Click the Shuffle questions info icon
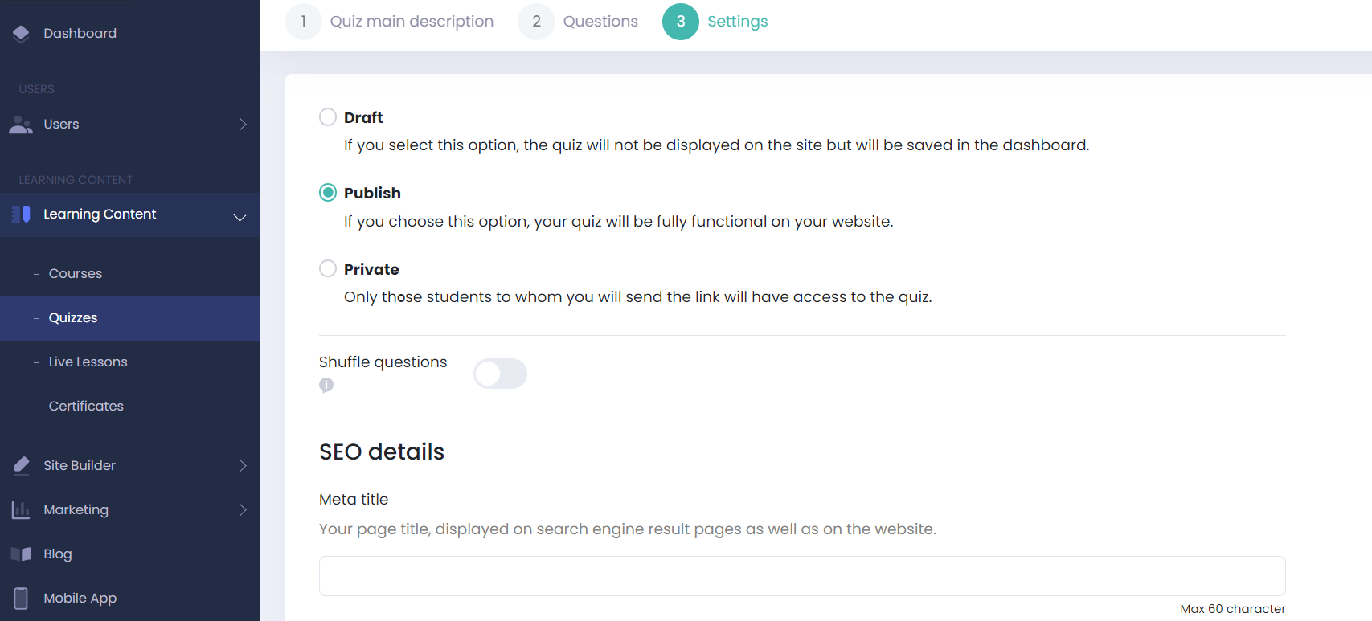 (x=326, y=386)
